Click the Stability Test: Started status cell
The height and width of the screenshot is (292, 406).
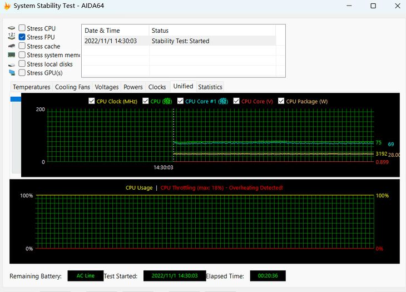[x=180, y=41]
